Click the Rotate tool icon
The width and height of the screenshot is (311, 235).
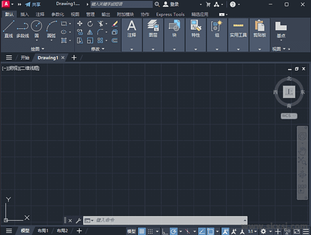point(90,24)
